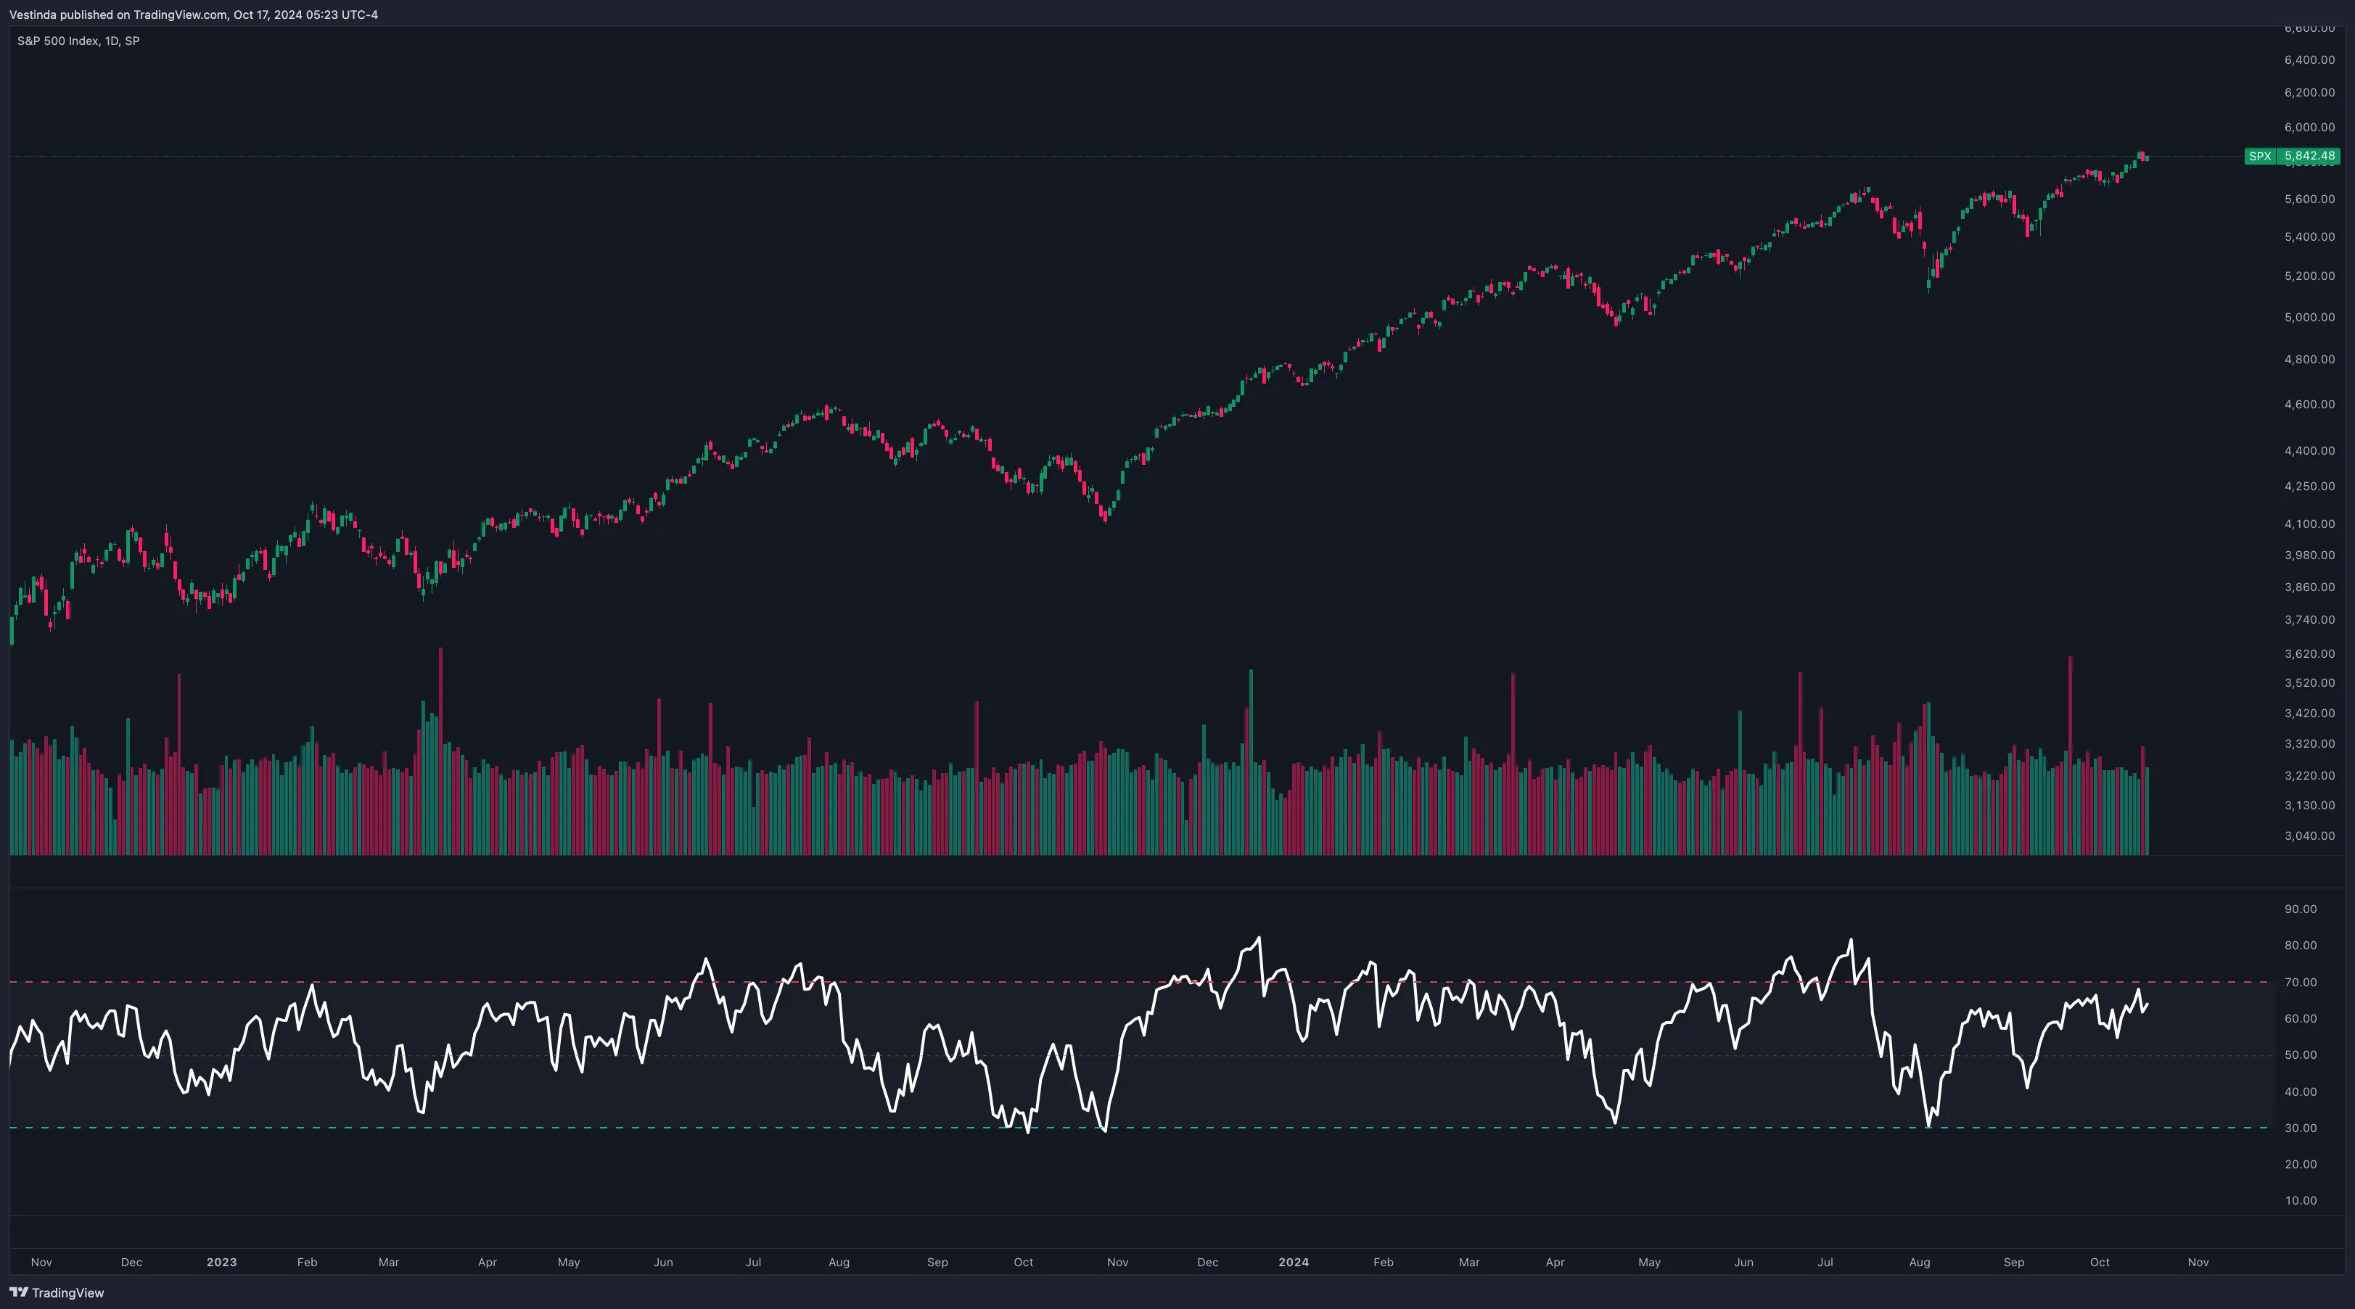Click the 3,740.00 price axis label
2355x1309 pixels.
2309,620
